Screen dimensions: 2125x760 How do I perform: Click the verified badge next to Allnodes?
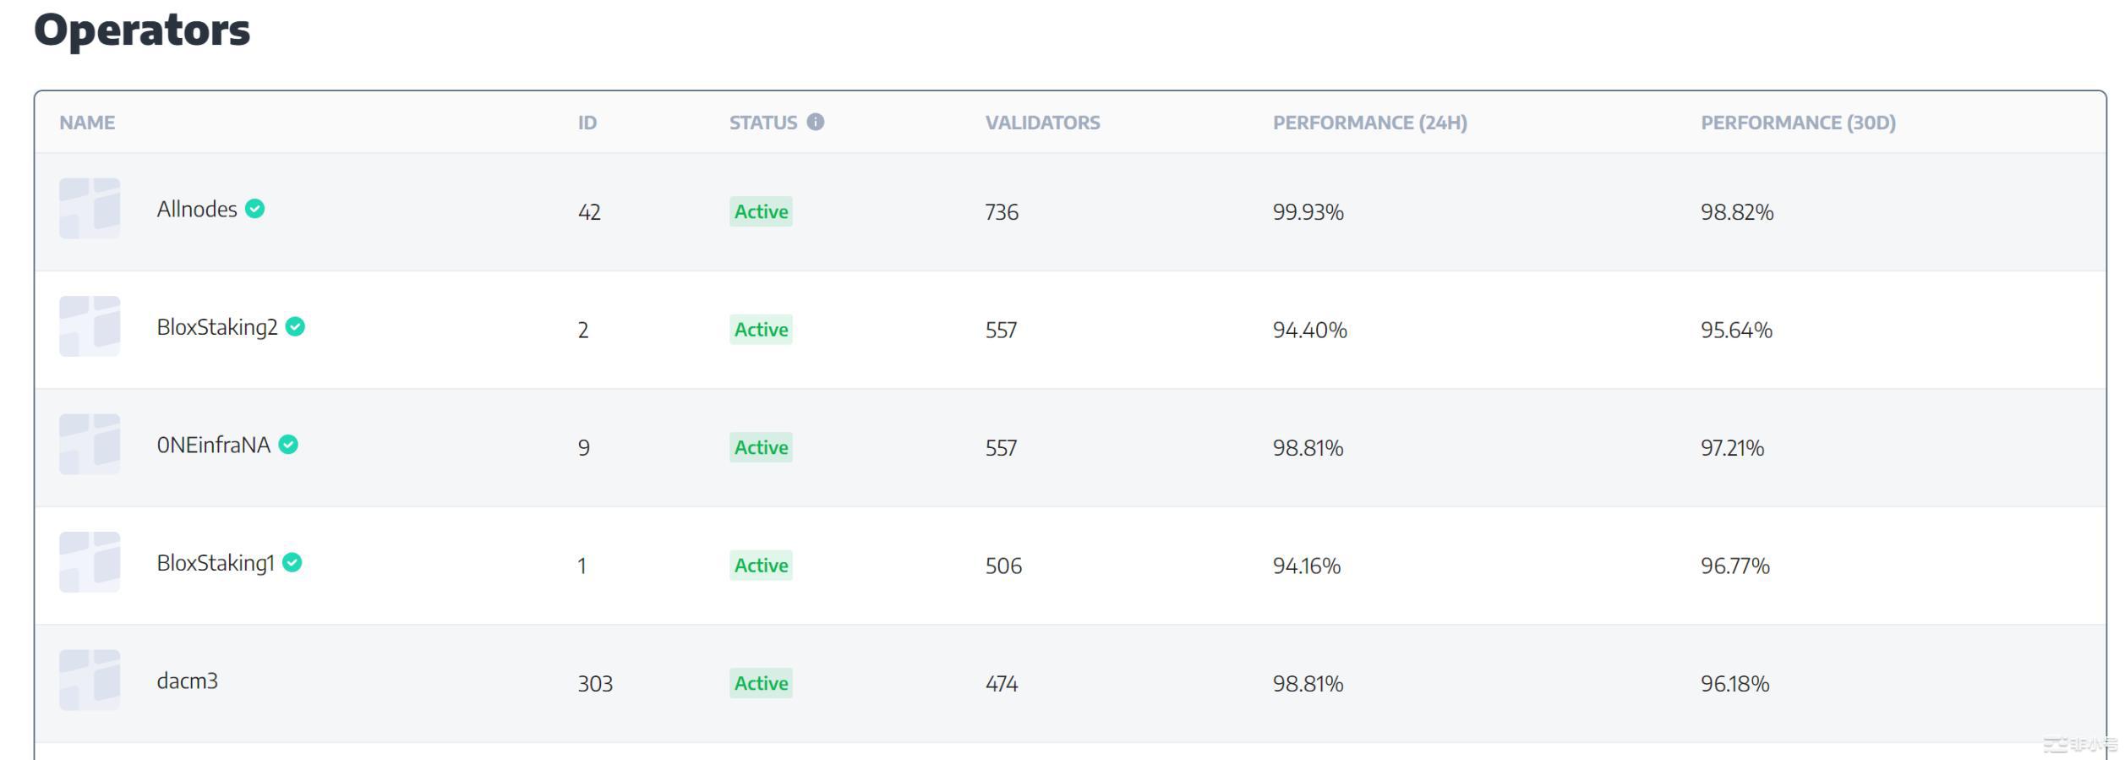pos(254,208)
